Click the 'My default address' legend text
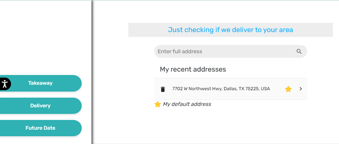The image size is (339, 144). 187,104
